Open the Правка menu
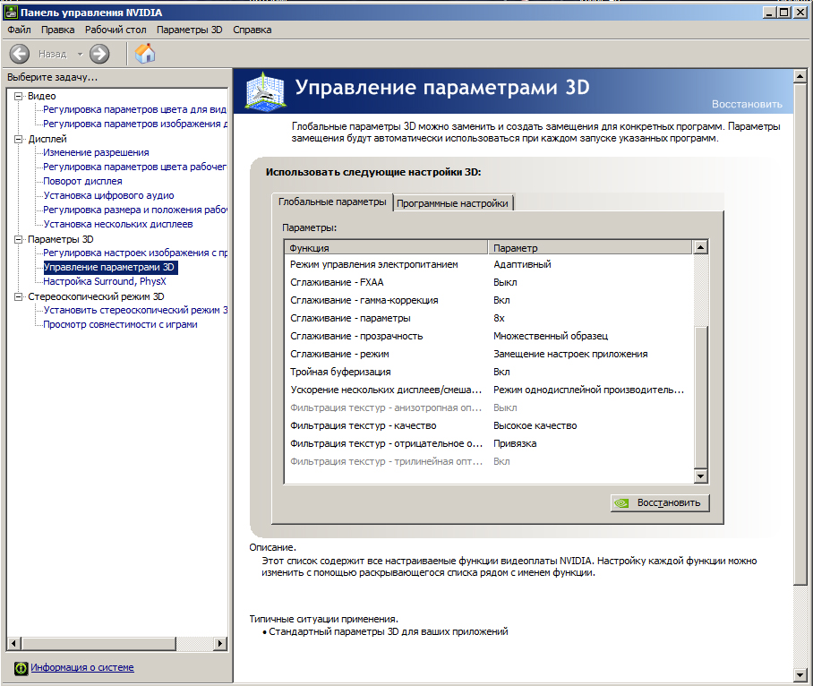 click(58, 30)
